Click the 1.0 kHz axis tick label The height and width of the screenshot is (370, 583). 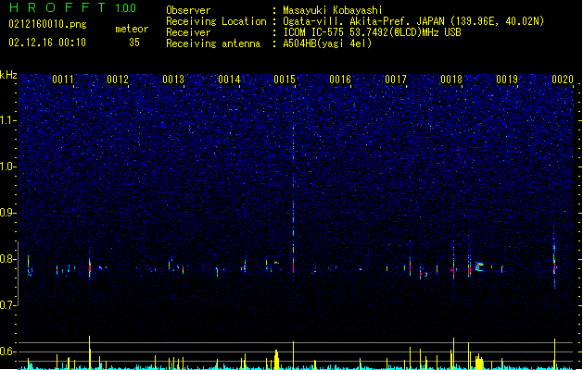8,166
